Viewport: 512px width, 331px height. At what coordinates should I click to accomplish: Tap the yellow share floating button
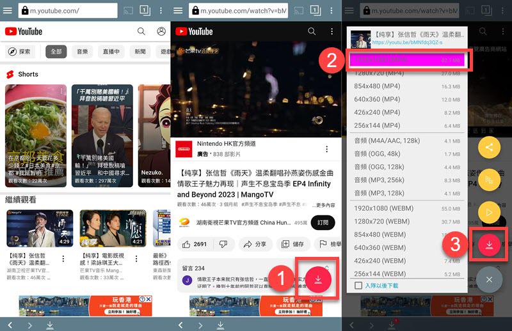[x=489, y=147]
